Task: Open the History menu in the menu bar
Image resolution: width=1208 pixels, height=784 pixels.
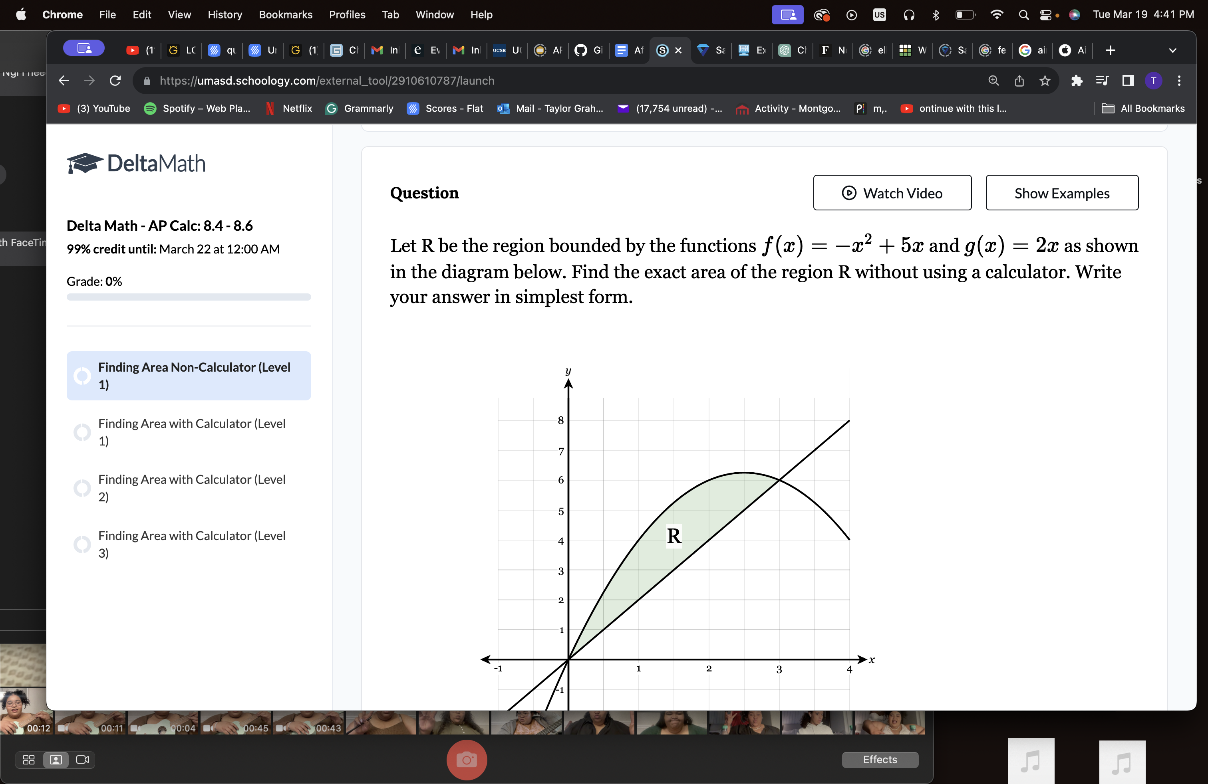Action: pos(225,15)
